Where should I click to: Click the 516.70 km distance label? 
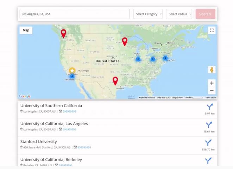point(208,150)
